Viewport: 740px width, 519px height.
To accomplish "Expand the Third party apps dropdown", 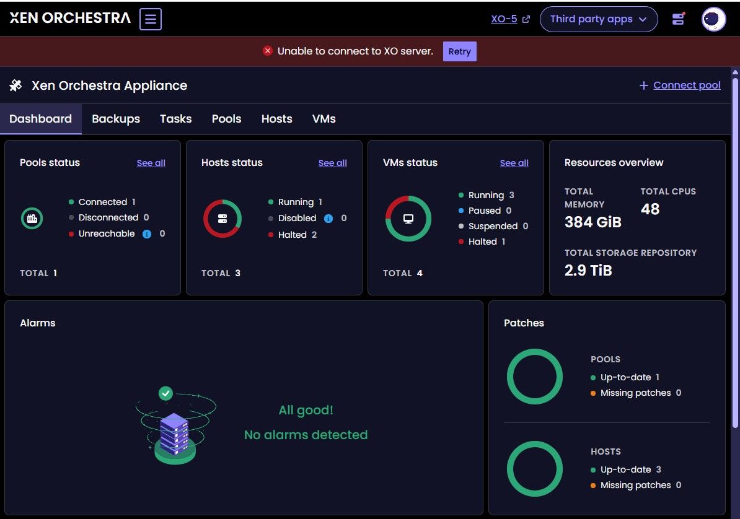I will point(599,19).
